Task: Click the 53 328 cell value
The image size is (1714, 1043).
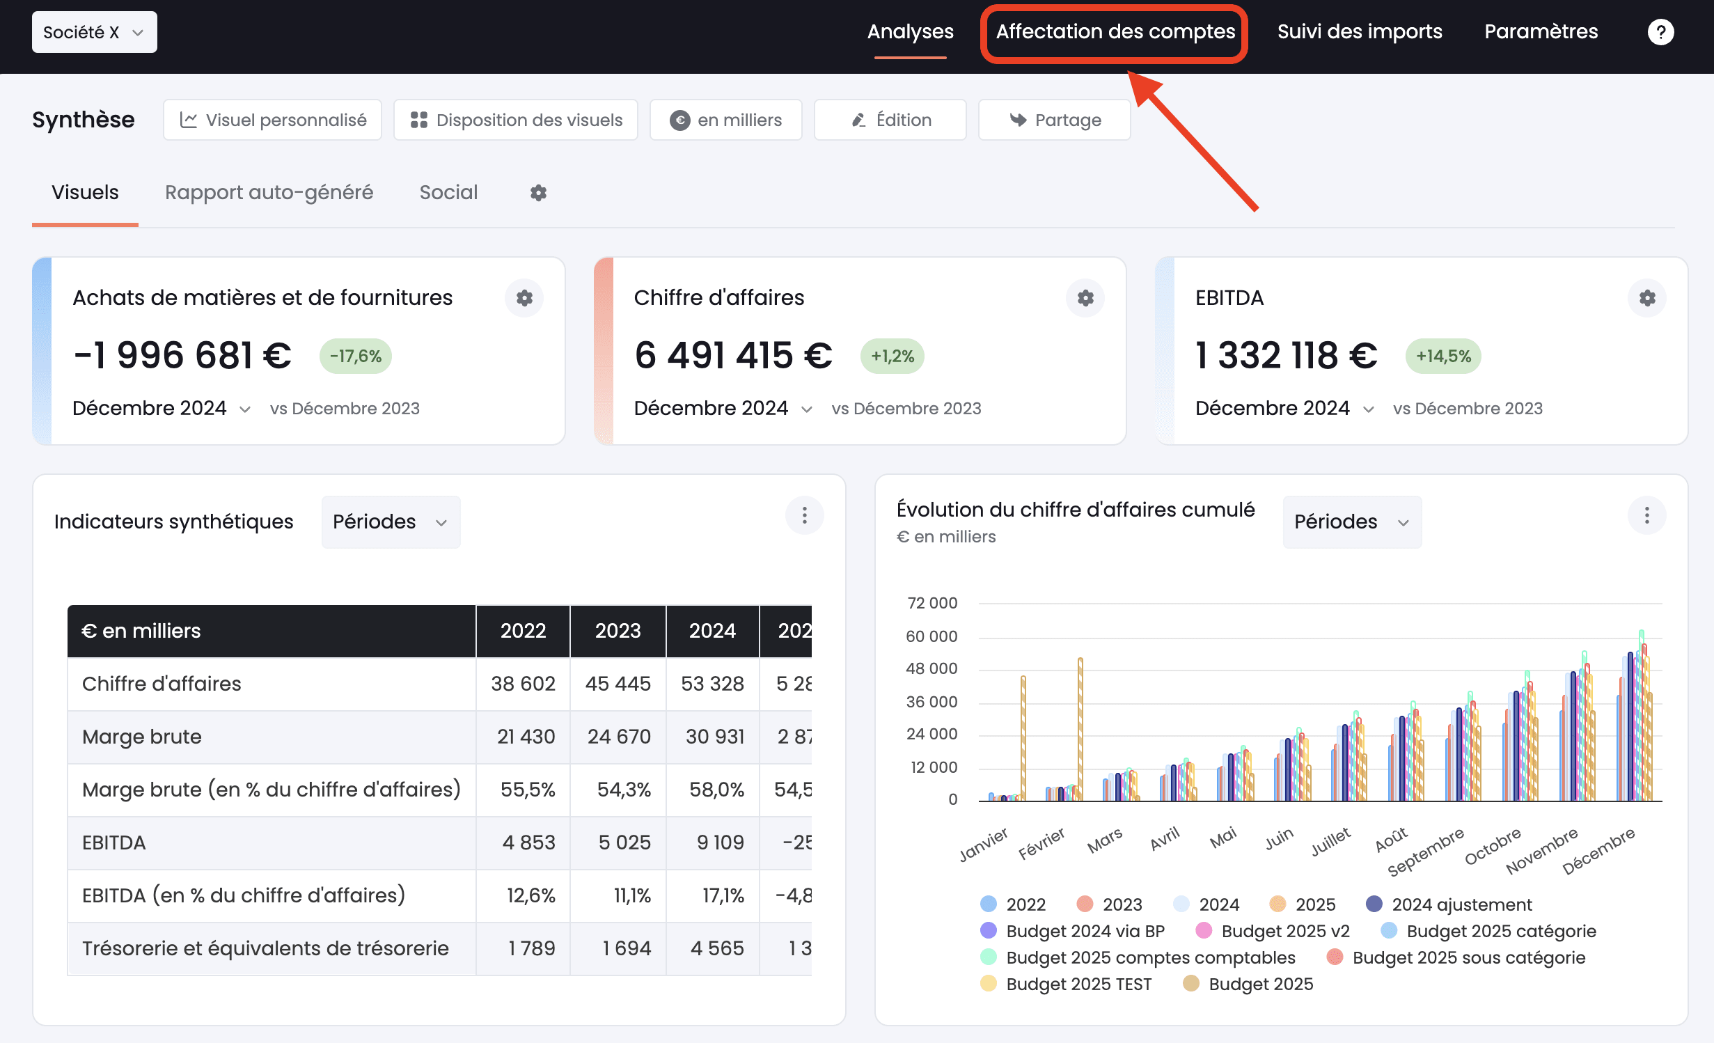Action: point(712,684)
